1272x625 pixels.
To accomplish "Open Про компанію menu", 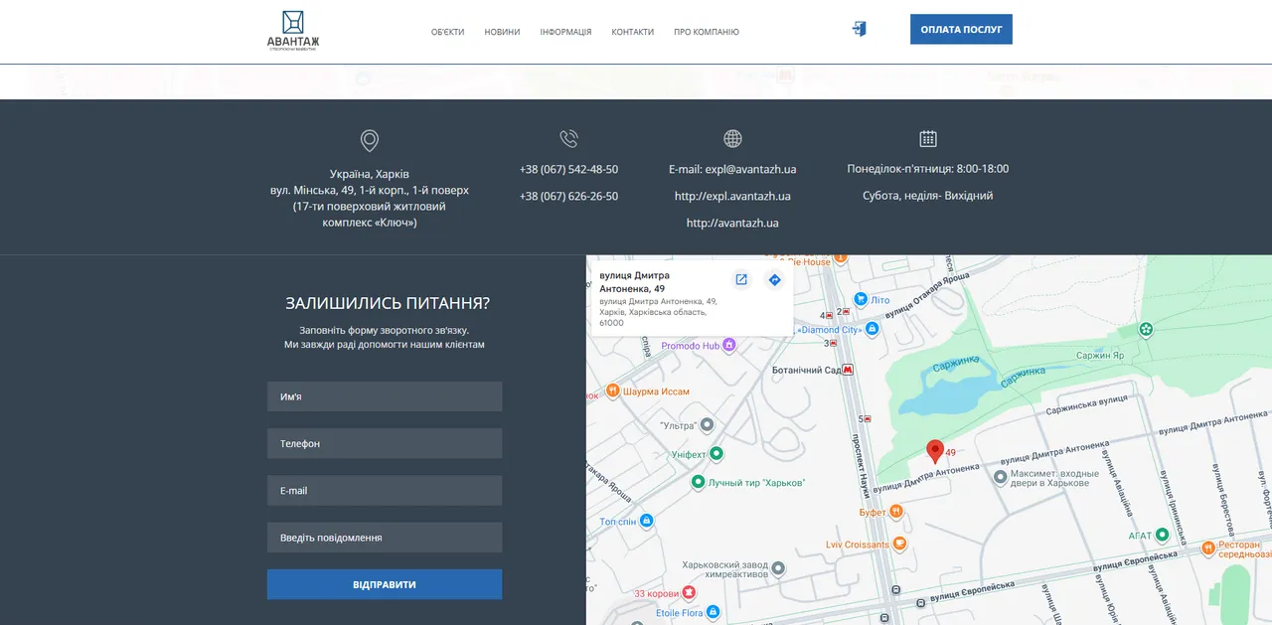I will pyautogui.click(x=707, y=32).
